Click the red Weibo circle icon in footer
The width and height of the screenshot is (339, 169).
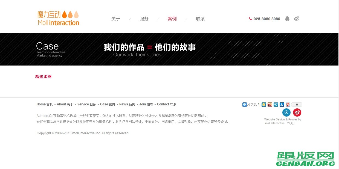pyautogui.click(x=297, y=112)
